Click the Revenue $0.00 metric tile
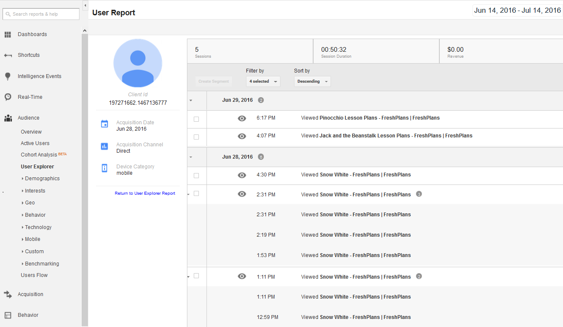The width and height of the screenshot is (563, 327). (501, 51)
